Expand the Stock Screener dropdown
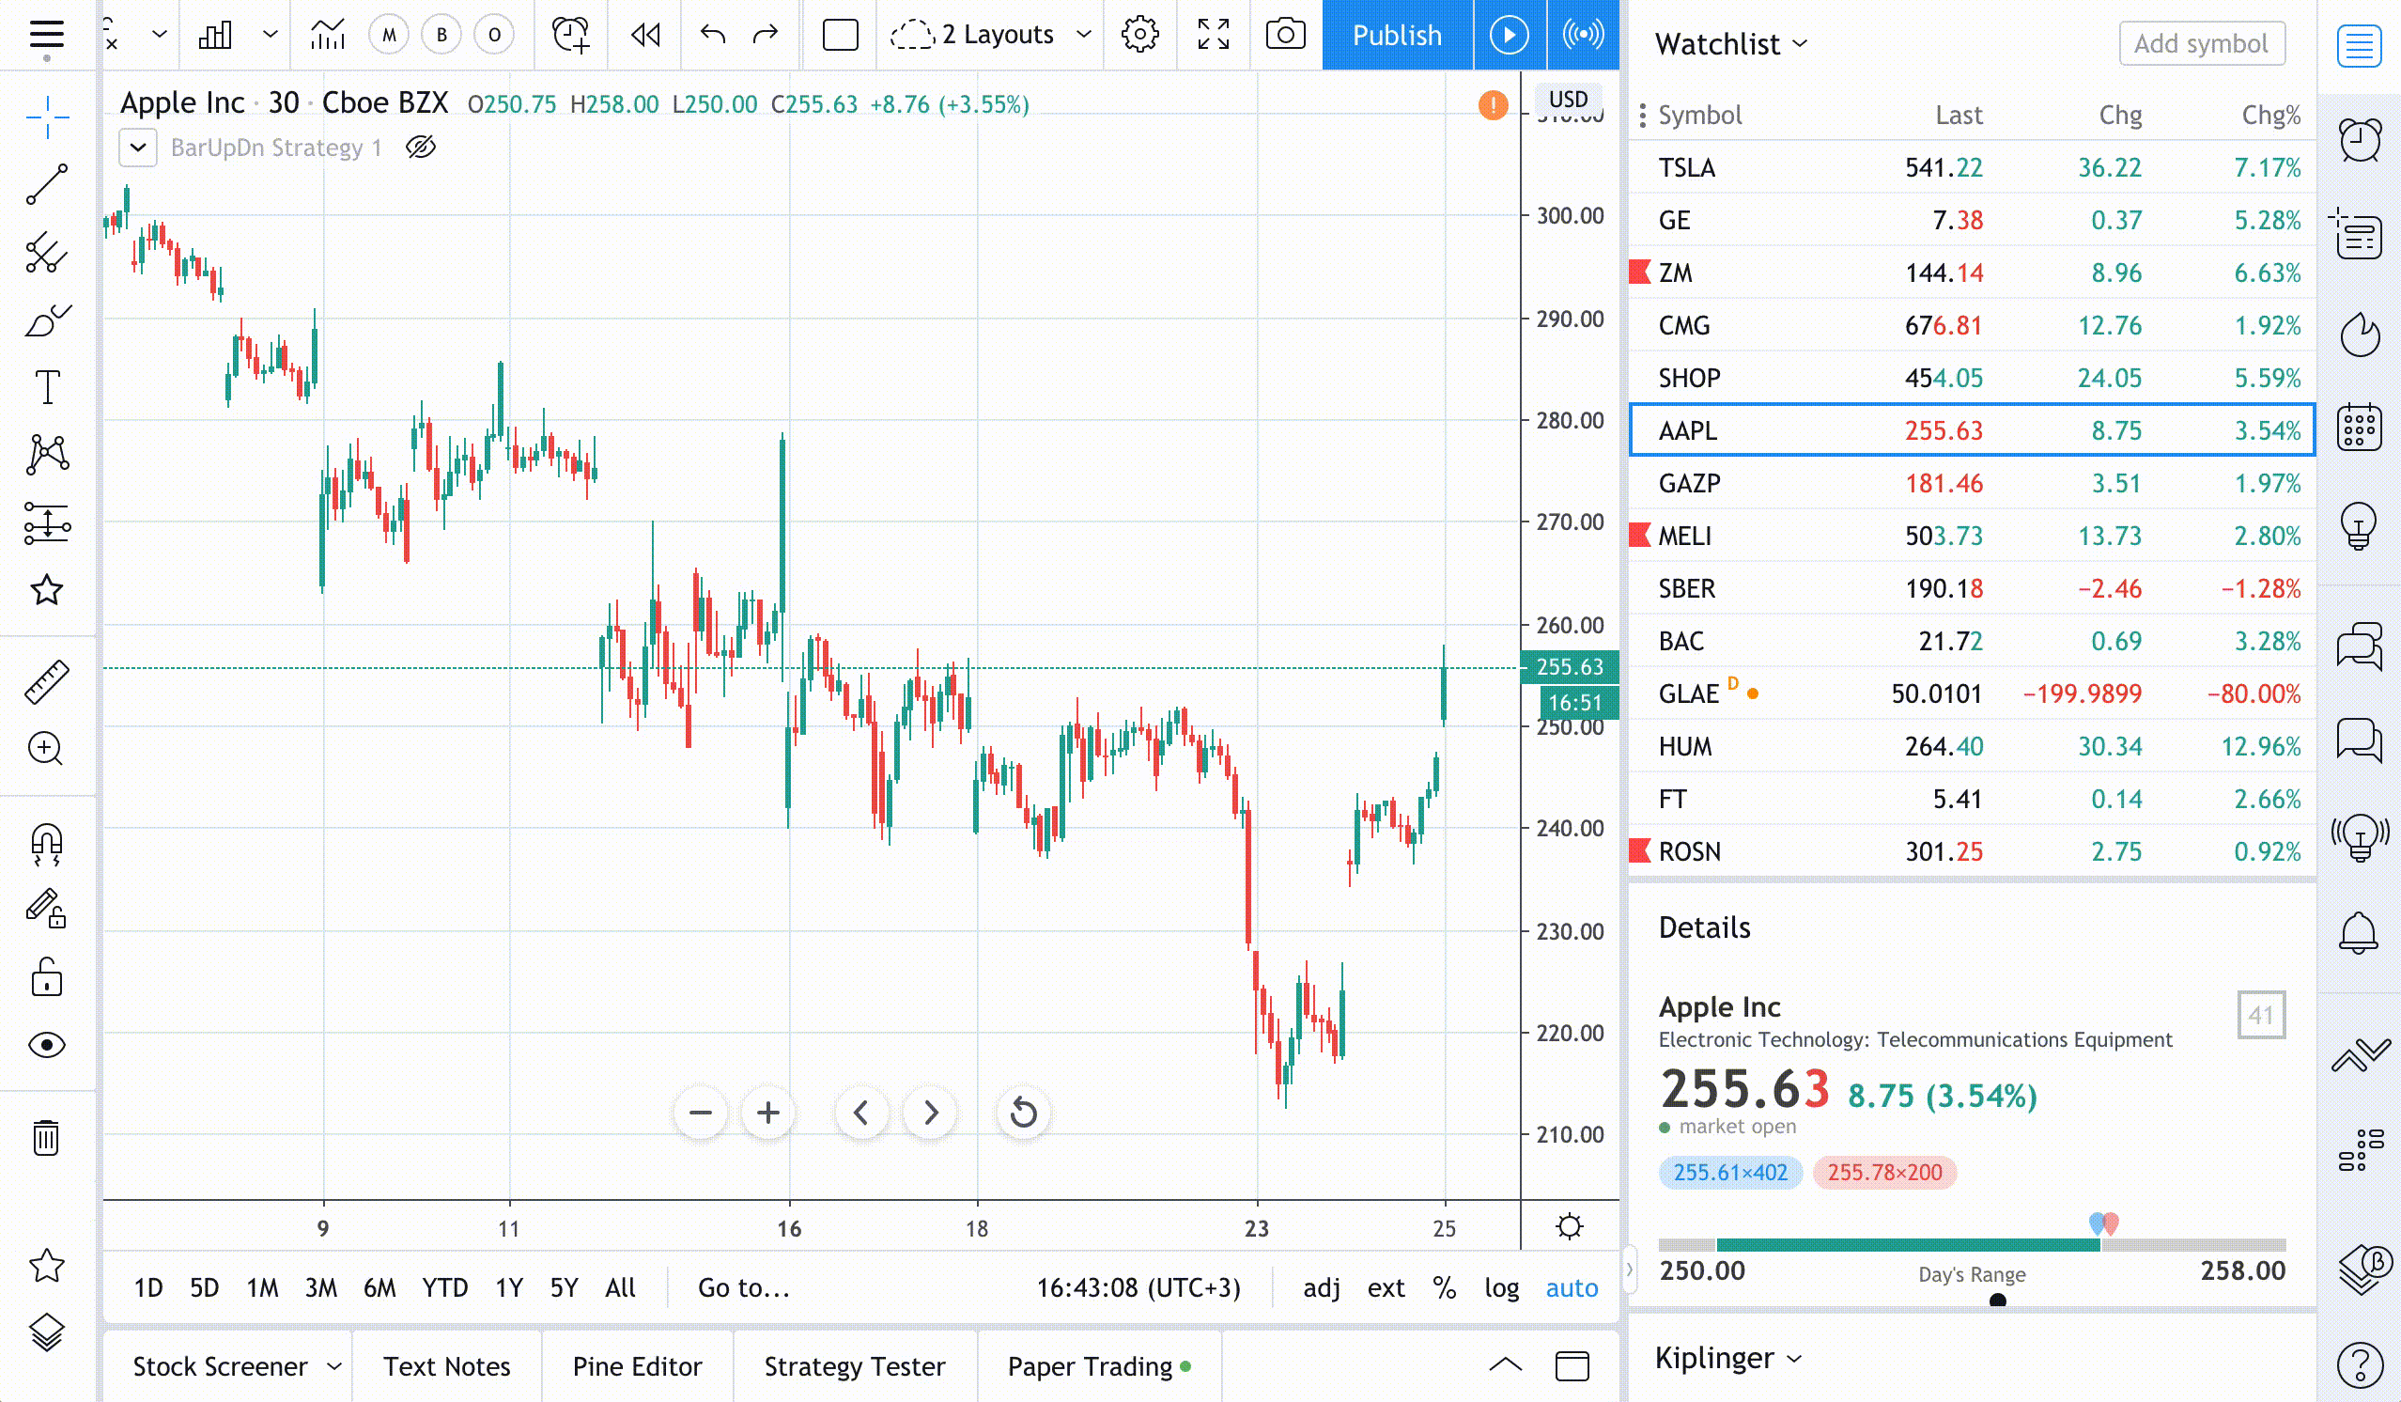This screenshot has height=1402, width=2401. [333, 1365]
